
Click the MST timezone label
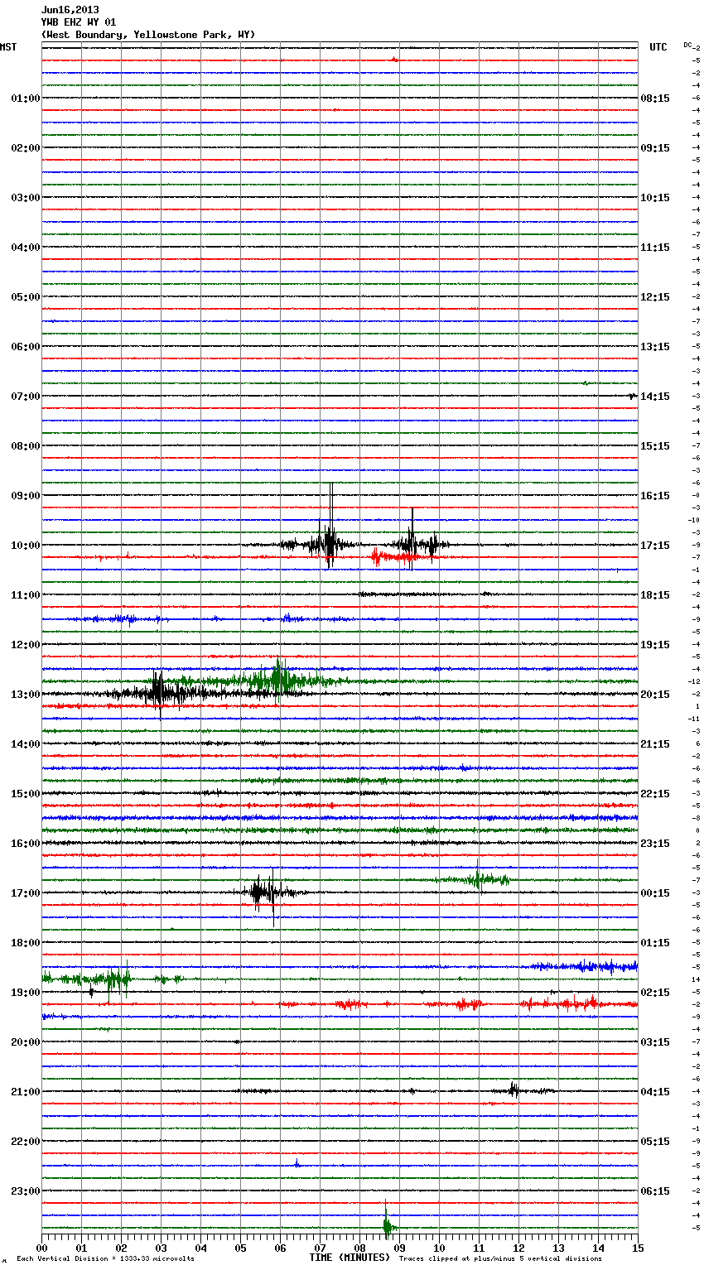8,47
